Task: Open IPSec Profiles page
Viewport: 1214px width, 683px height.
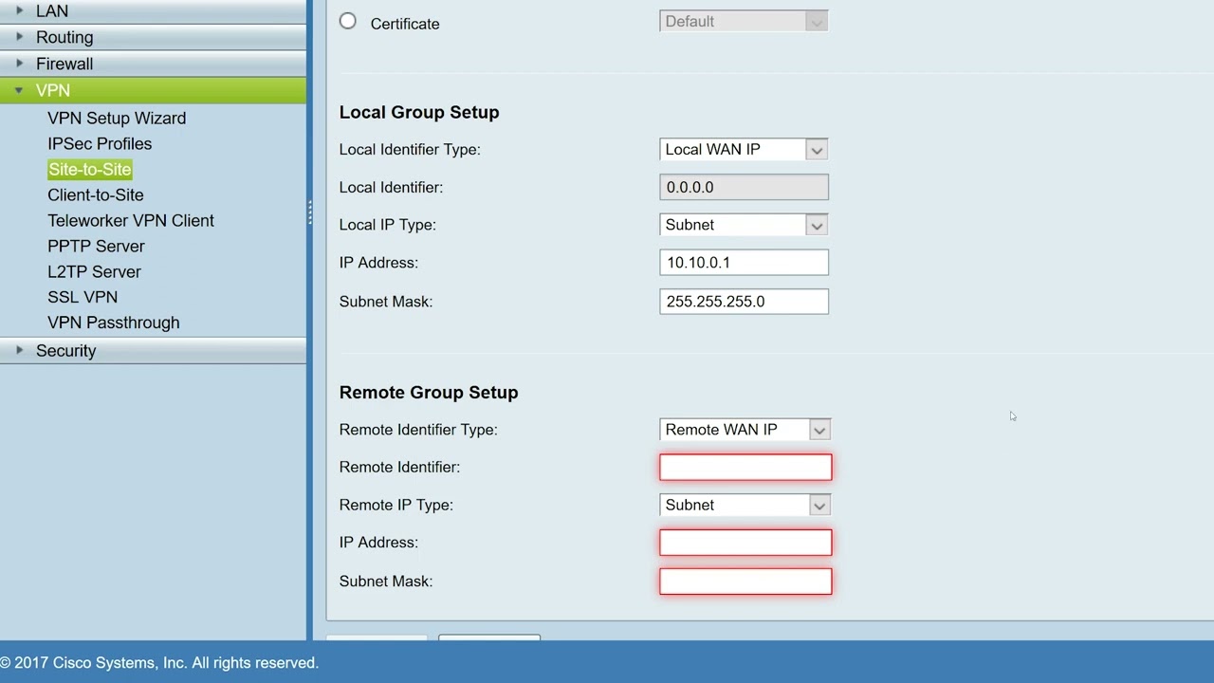Action: pyautogui.click(x=100, y=143)
